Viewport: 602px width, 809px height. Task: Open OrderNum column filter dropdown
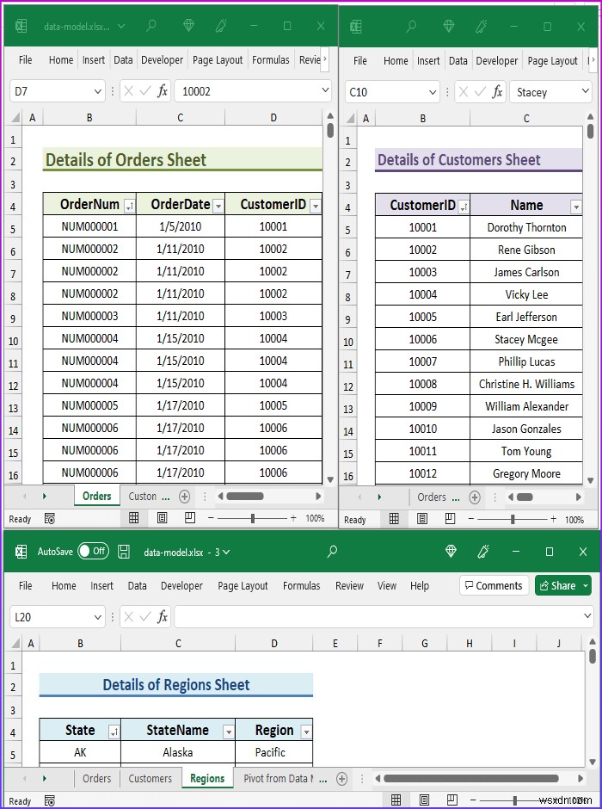pyautogui.click(x=129, y=207)
